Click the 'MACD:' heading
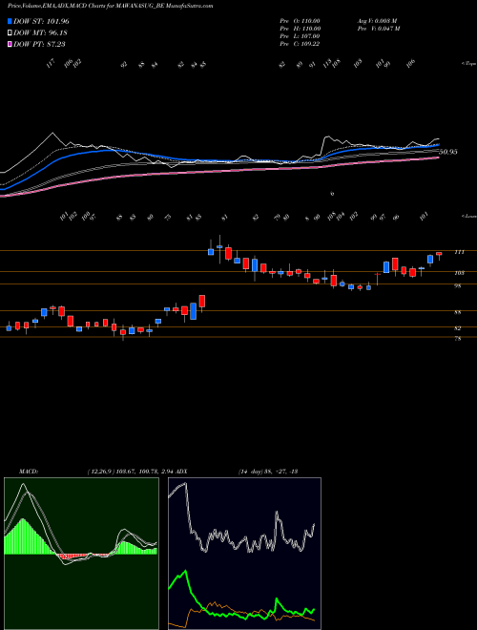Screen dimensions: 477x630 click(x=28, y=472)
